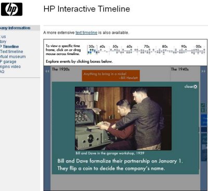The width and height of the screenshot is (208, 191).
Task: Advance to next decade with right arrows
Action: coord(203,71)
